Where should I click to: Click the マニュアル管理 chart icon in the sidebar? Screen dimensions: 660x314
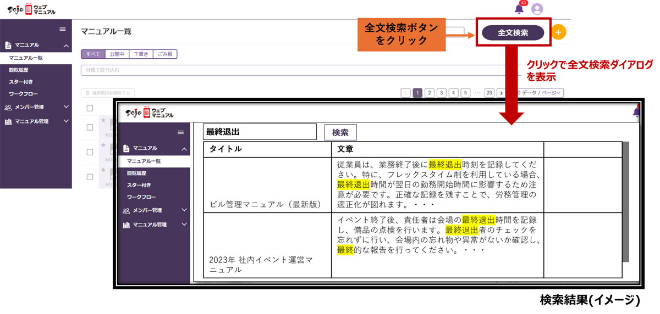click(x=8, y=121)
